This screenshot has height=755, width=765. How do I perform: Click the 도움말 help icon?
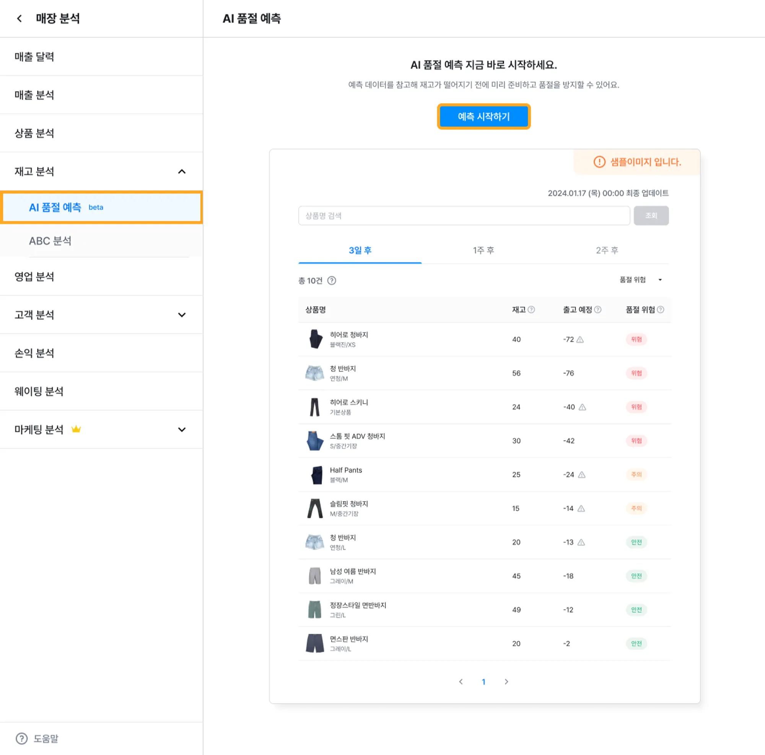22,739
